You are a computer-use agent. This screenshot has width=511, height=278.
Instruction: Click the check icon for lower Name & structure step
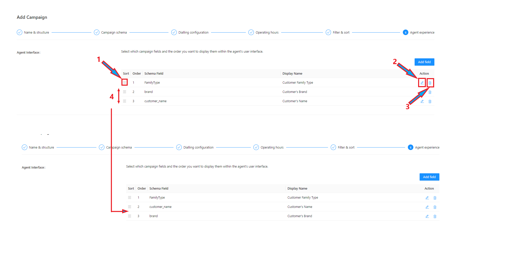(x=25, y=147)
